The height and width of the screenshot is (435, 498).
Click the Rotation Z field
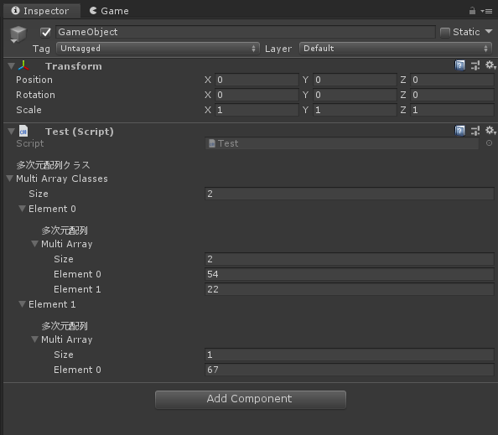(x=452, y=95)
